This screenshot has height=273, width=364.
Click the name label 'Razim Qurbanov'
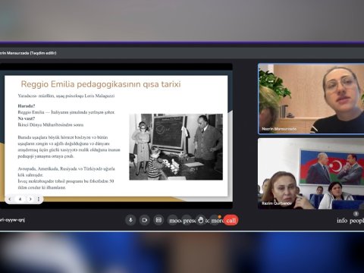click(x=277, y=203)
